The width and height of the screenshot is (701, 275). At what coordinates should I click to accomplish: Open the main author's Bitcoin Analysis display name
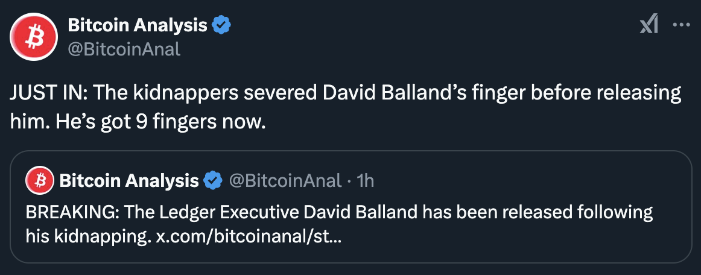coord(138,25)
